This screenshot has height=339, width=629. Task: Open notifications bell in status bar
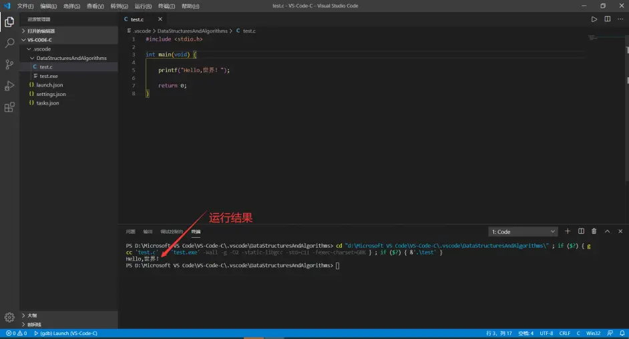click(x=620, y=333)
